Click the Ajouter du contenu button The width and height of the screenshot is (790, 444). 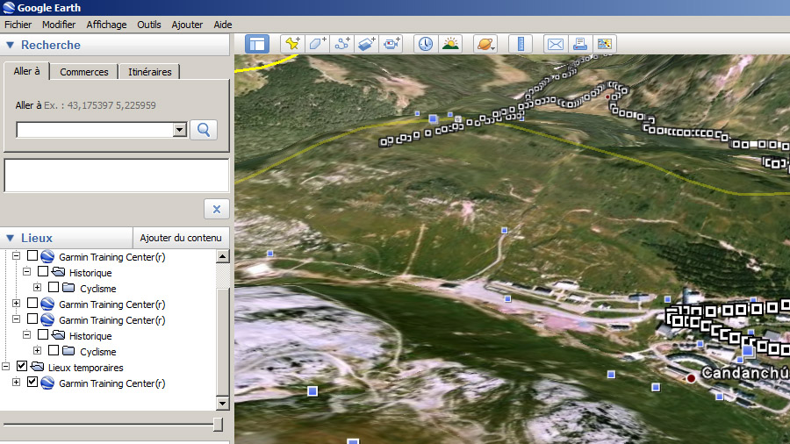tap(181, 238)
